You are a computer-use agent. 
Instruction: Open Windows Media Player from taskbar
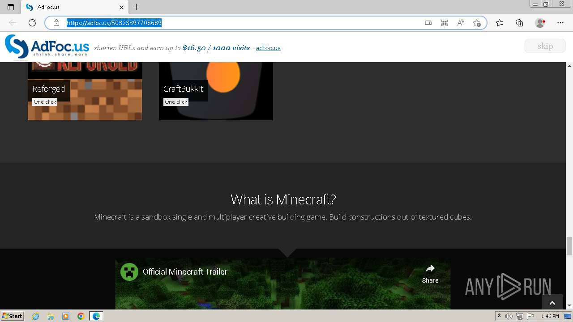[66, 316]
